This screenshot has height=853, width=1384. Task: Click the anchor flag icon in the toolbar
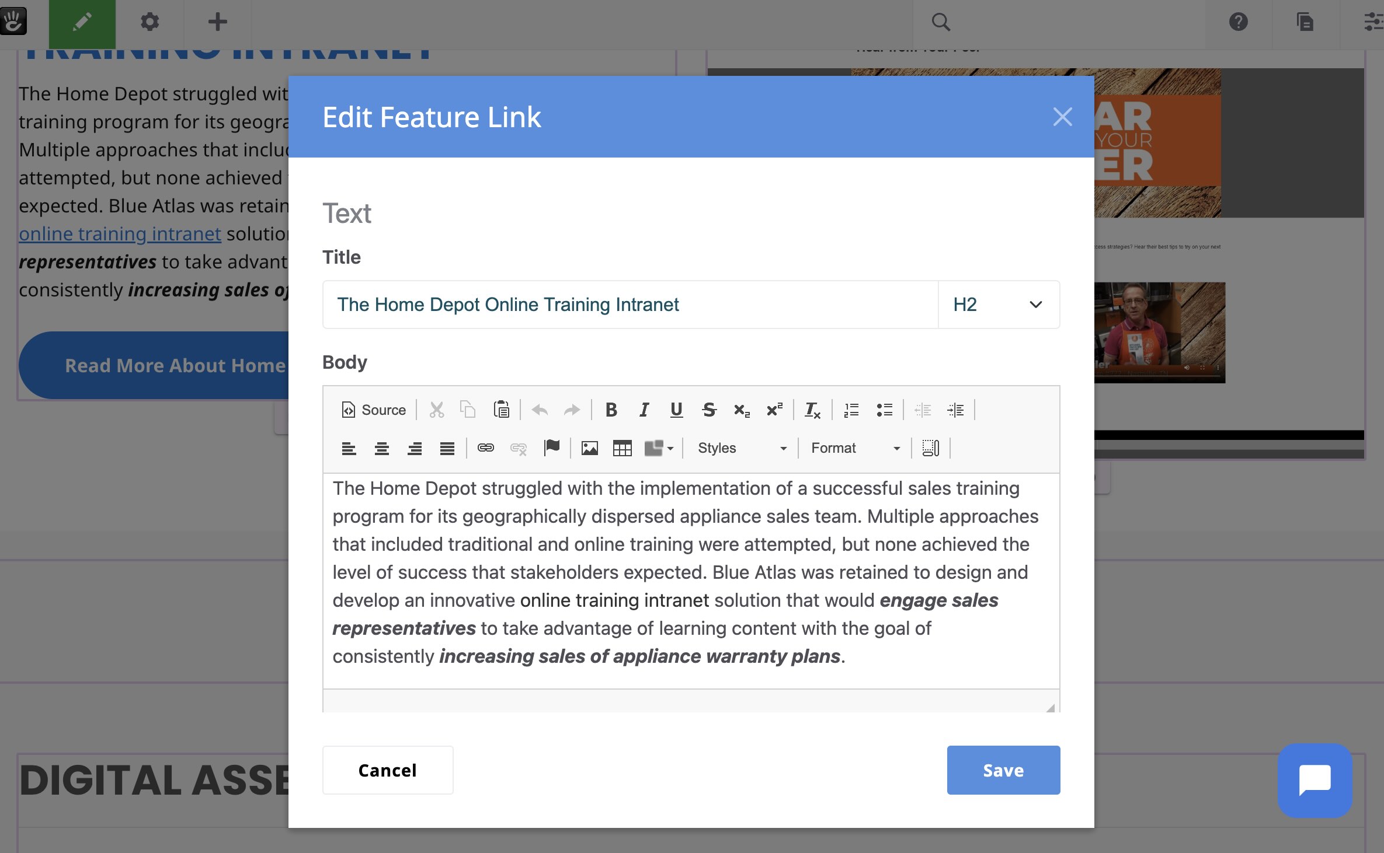coord(552,448)
